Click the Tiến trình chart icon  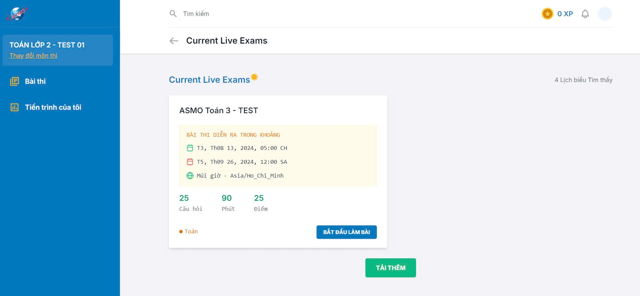pyautogui.click(x=15, y=107)
